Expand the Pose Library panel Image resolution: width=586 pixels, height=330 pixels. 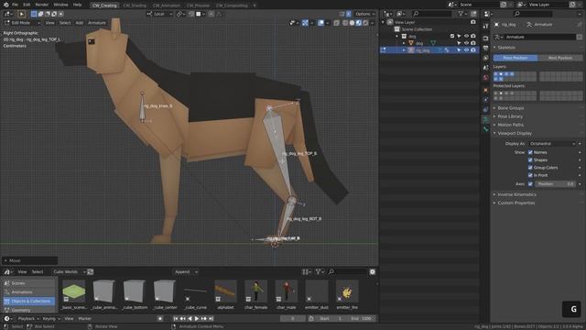[x=510, y=116]
